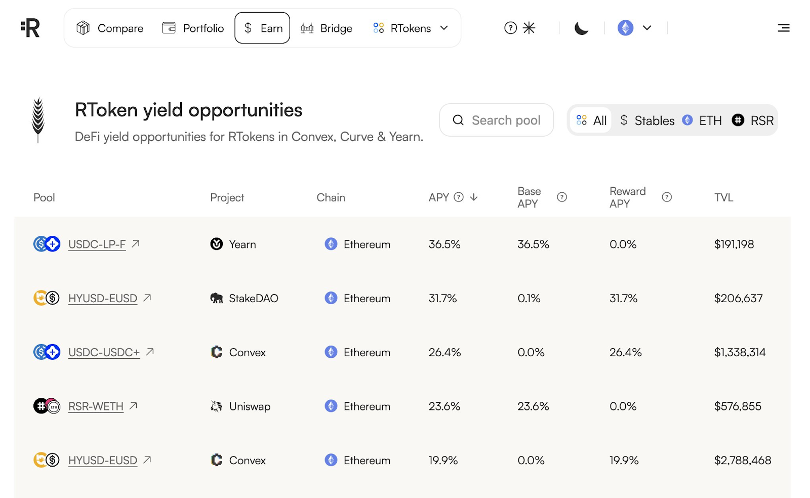Click the Reserve R logo
The height and width of the screenshot is (498, 810).
tap(30, 28)
